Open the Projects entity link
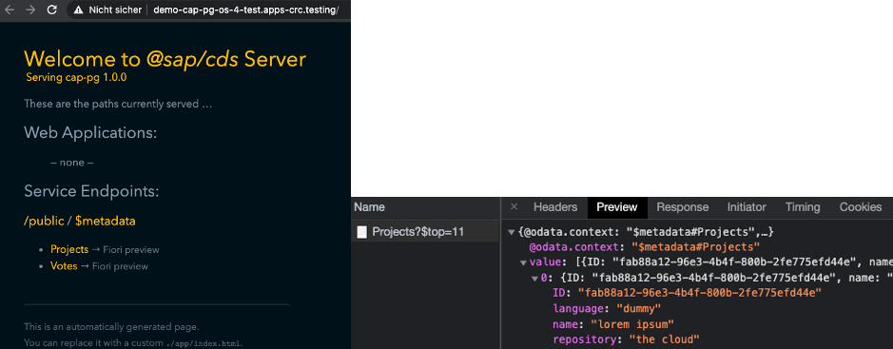Image resolution: width=893 pixels, height=349 pixels. [69, 249]
